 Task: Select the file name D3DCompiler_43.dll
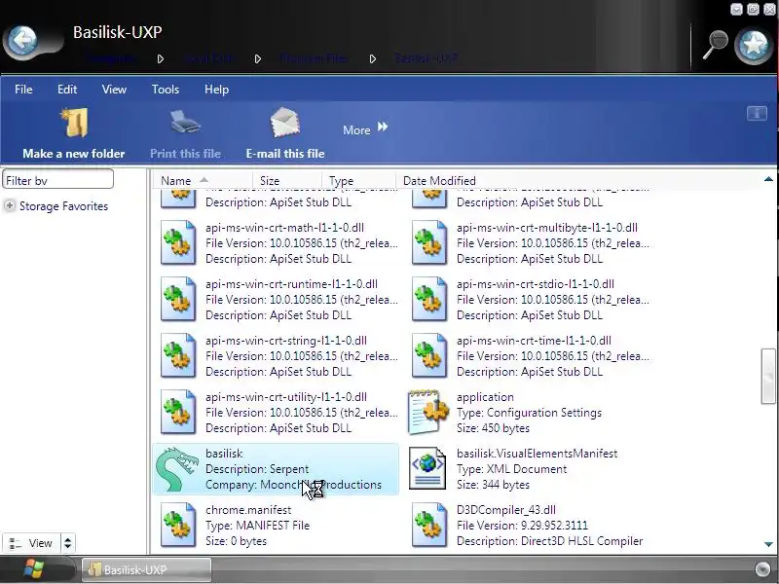pyautogui.click(x=505, y=510)
